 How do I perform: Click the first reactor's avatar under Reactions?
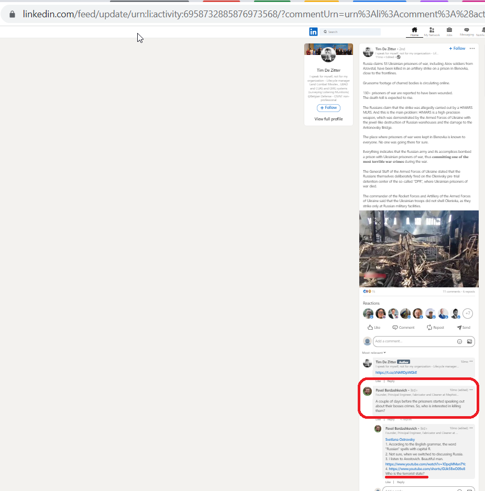coord(368,313)
